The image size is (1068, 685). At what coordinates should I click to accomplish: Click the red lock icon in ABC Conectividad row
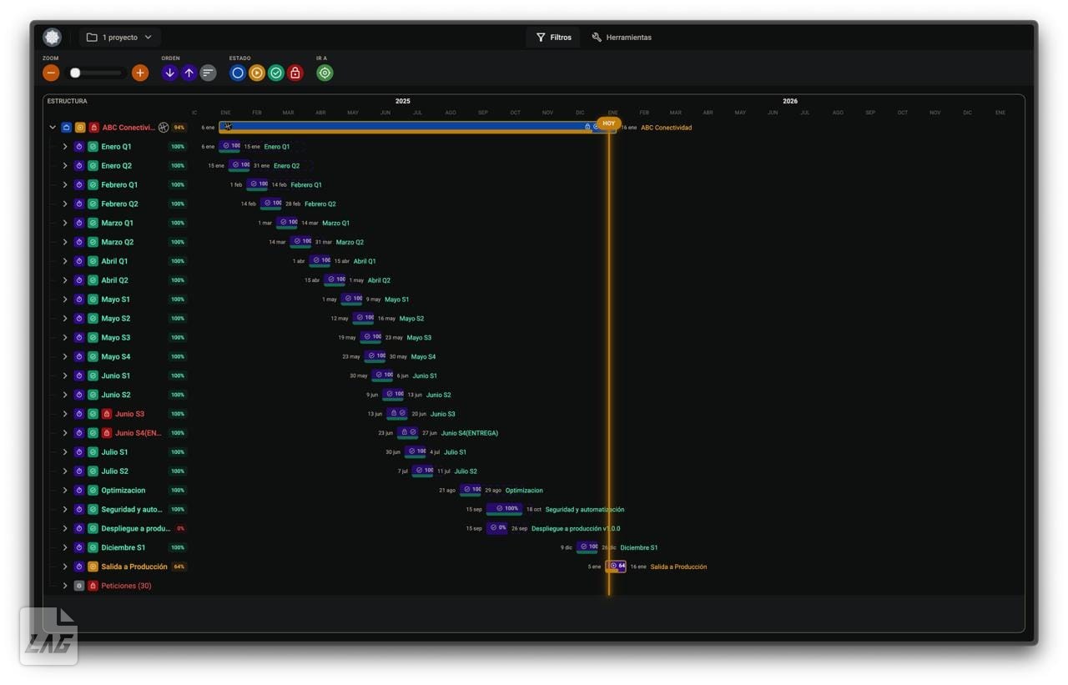click(93, 128)
